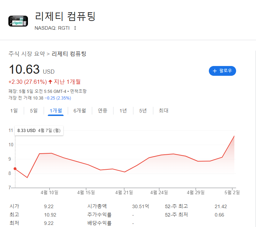Click the 8.33 USD chart tooltip

tap(39, 131)
